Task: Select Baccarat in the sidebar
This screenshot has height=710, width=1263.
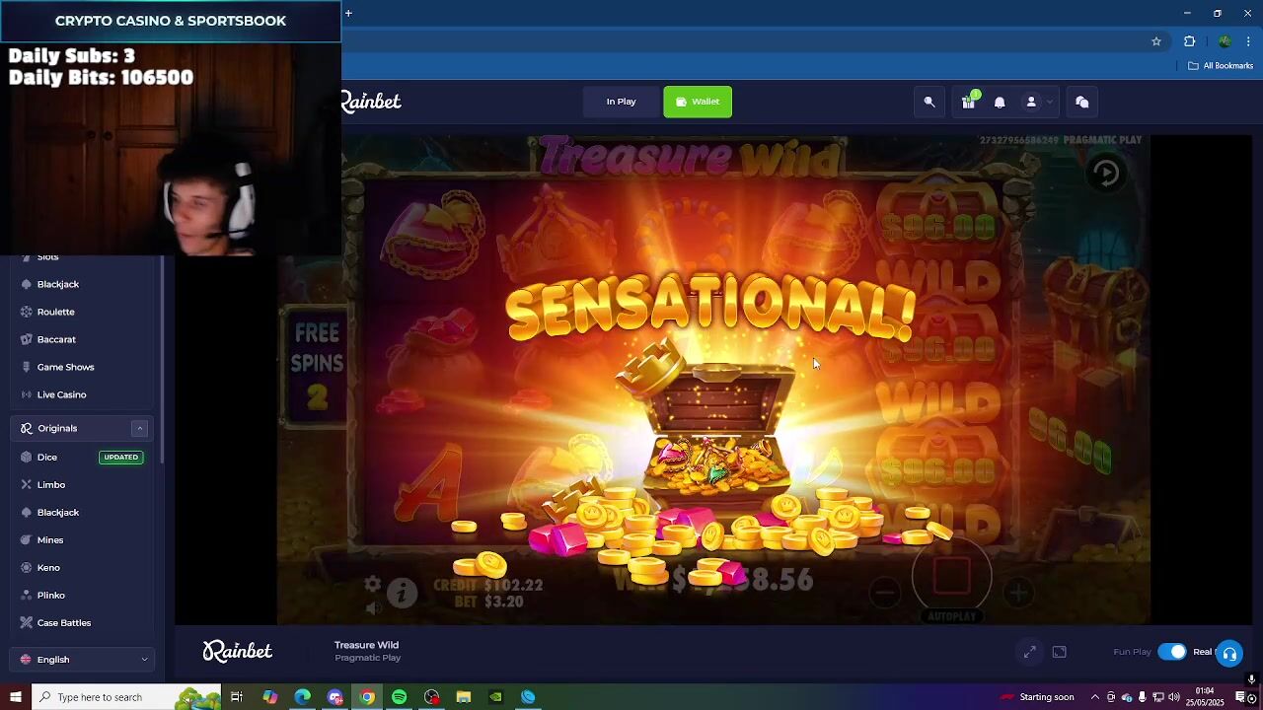Action: 56,339
